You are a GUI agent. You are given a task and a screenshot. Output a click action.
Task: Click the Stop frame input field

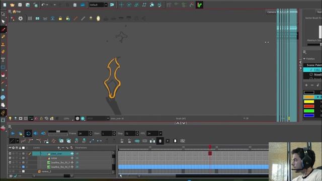(x=130, y=133)
